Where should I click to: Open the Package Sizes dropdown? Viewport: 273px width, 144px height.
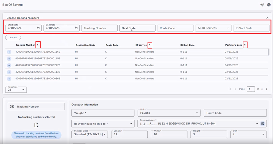pos(89,135)
